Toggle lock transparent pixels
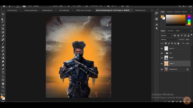The width and height of the screenshot is (193, 108). tap(166, 43)
